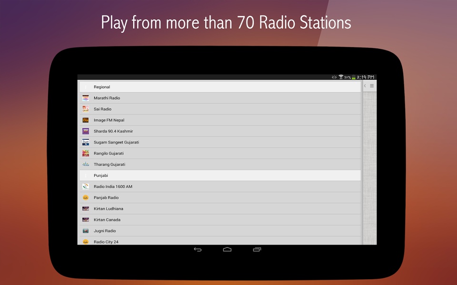Play Tharang Gujarati station
The image size is (457, 285).
click(220, 164)
